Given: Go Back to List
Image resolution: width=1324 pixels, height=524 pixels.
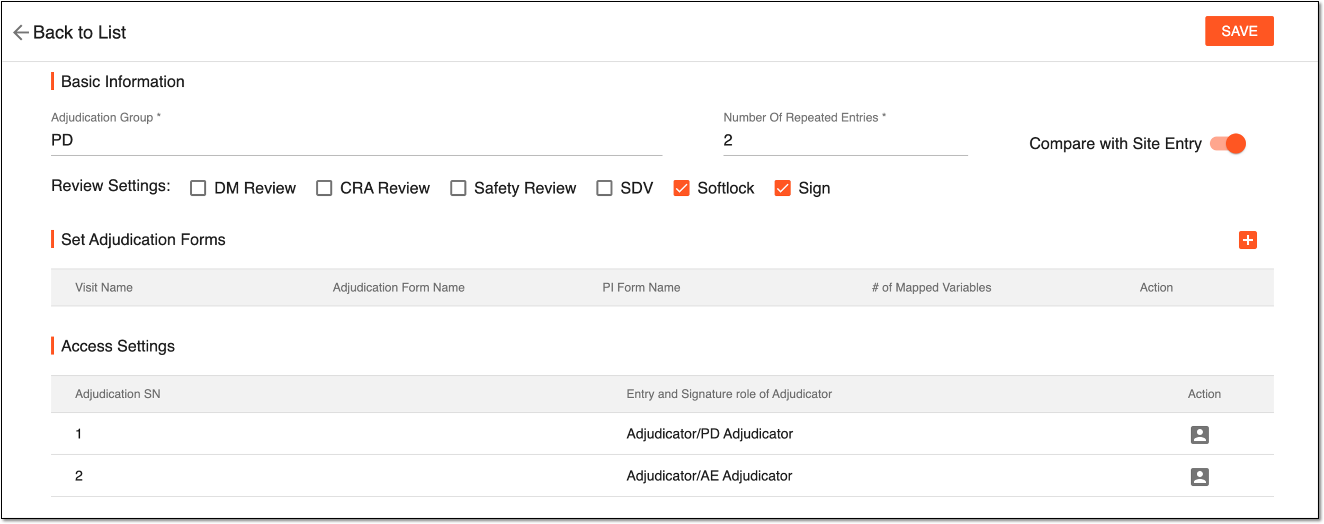Looking at the screenshot, I should click(79, 32).
